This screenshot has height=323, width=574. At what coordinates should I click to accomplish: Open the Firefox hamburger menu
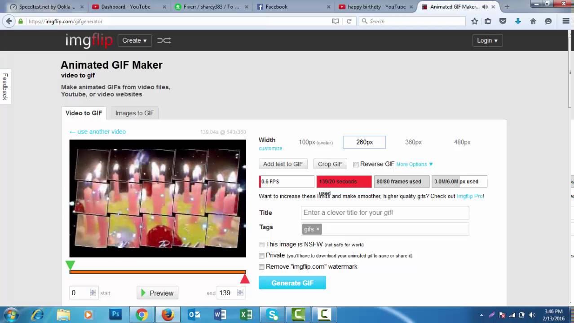point(566,21)
